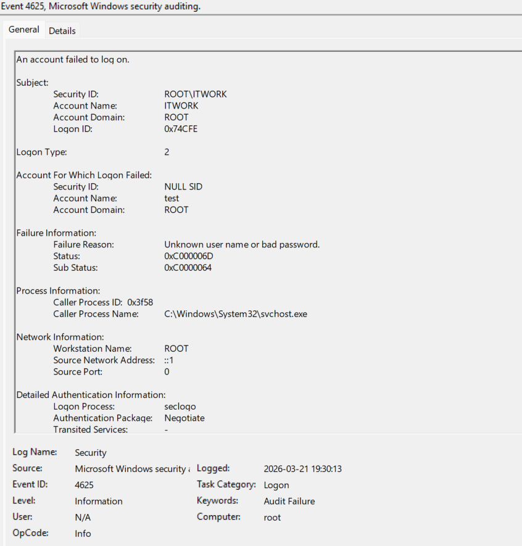Click the failed account name "test"
Viewport: 522px width, 546px height.
pos(172,198)
